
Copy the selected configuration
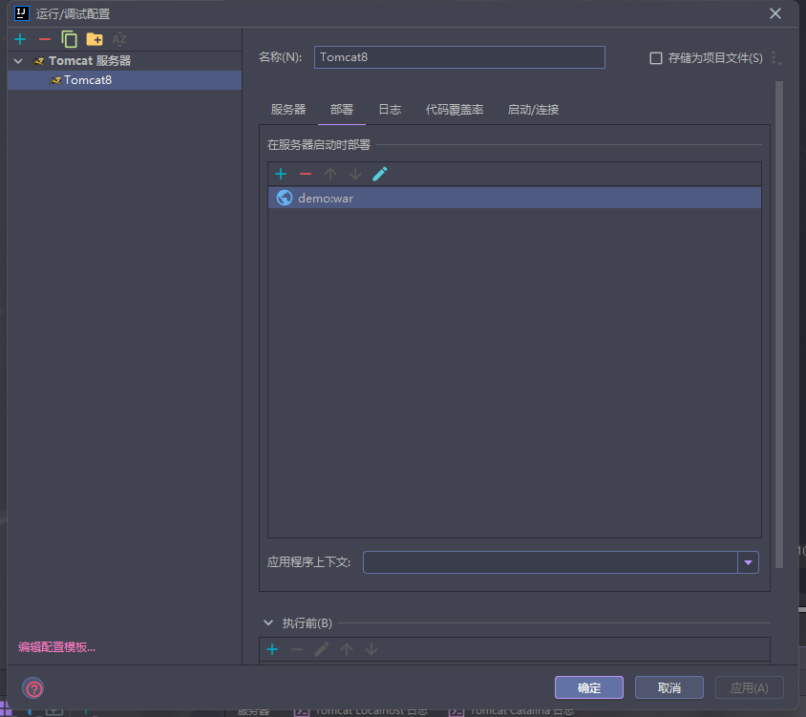pyautogui.click(x=69, y=39)
